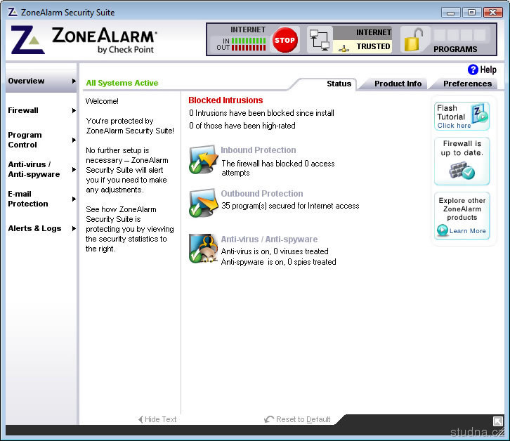
Task: Click the networks computers icon
Action: click(320, 40)
